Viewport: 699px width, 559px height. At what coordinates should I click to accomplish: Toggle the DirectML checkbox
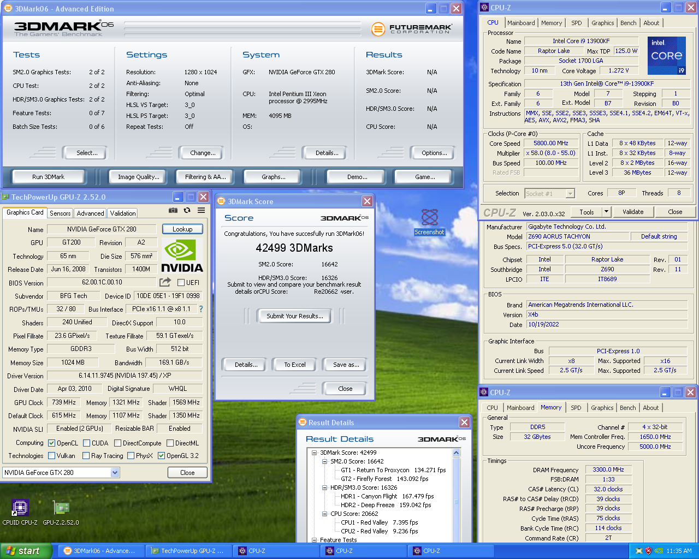pos(170,443)
